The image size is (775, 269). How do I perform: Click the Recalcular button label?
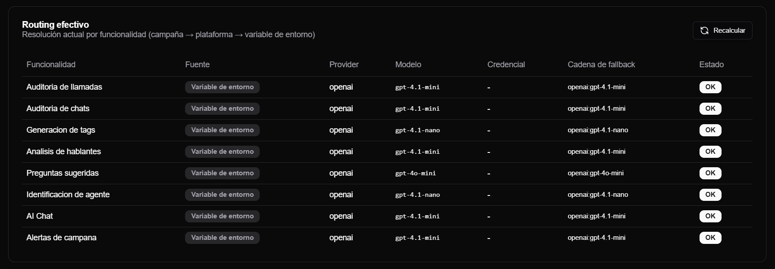(x=729, y=30)
